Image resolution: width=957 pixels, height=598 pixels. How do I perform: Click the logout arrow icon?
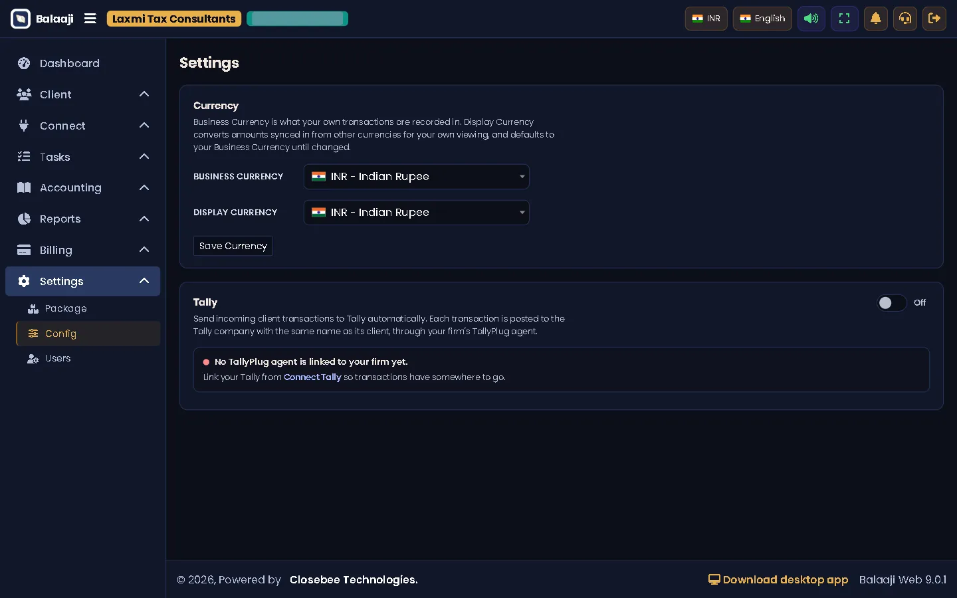(934, 19)
